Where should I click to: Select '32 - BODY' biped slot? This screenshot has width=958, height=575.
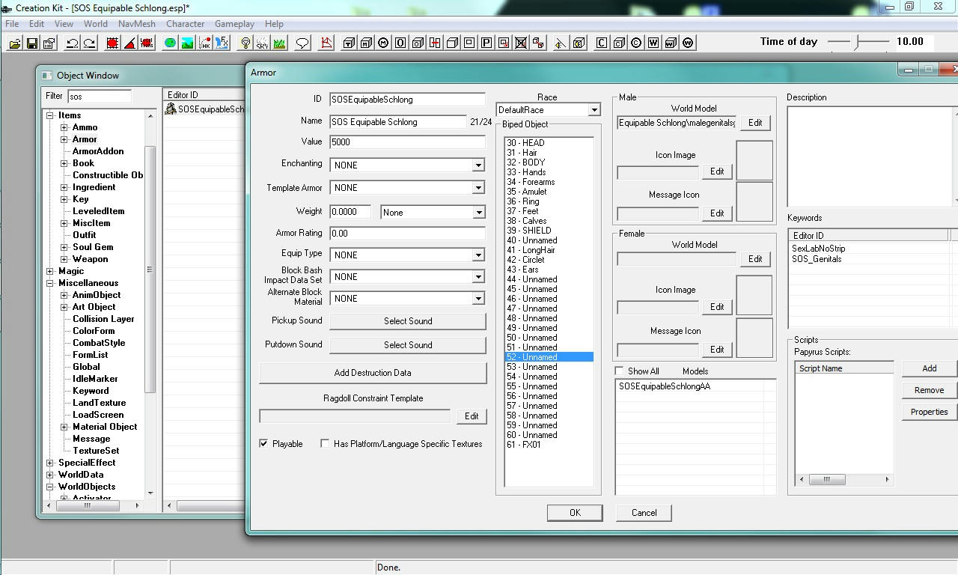click(526, 162)
